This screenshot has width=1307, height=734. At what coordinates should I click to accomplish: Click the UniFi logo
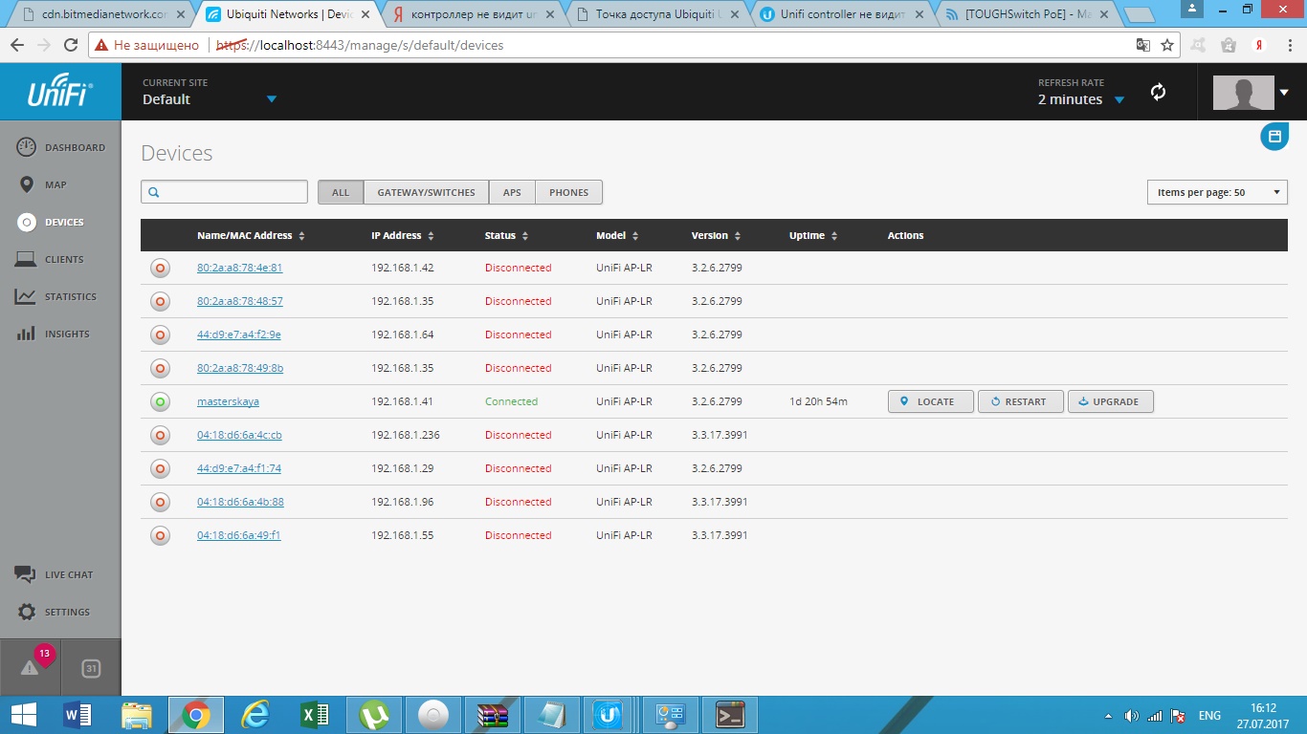click(60, 92)
